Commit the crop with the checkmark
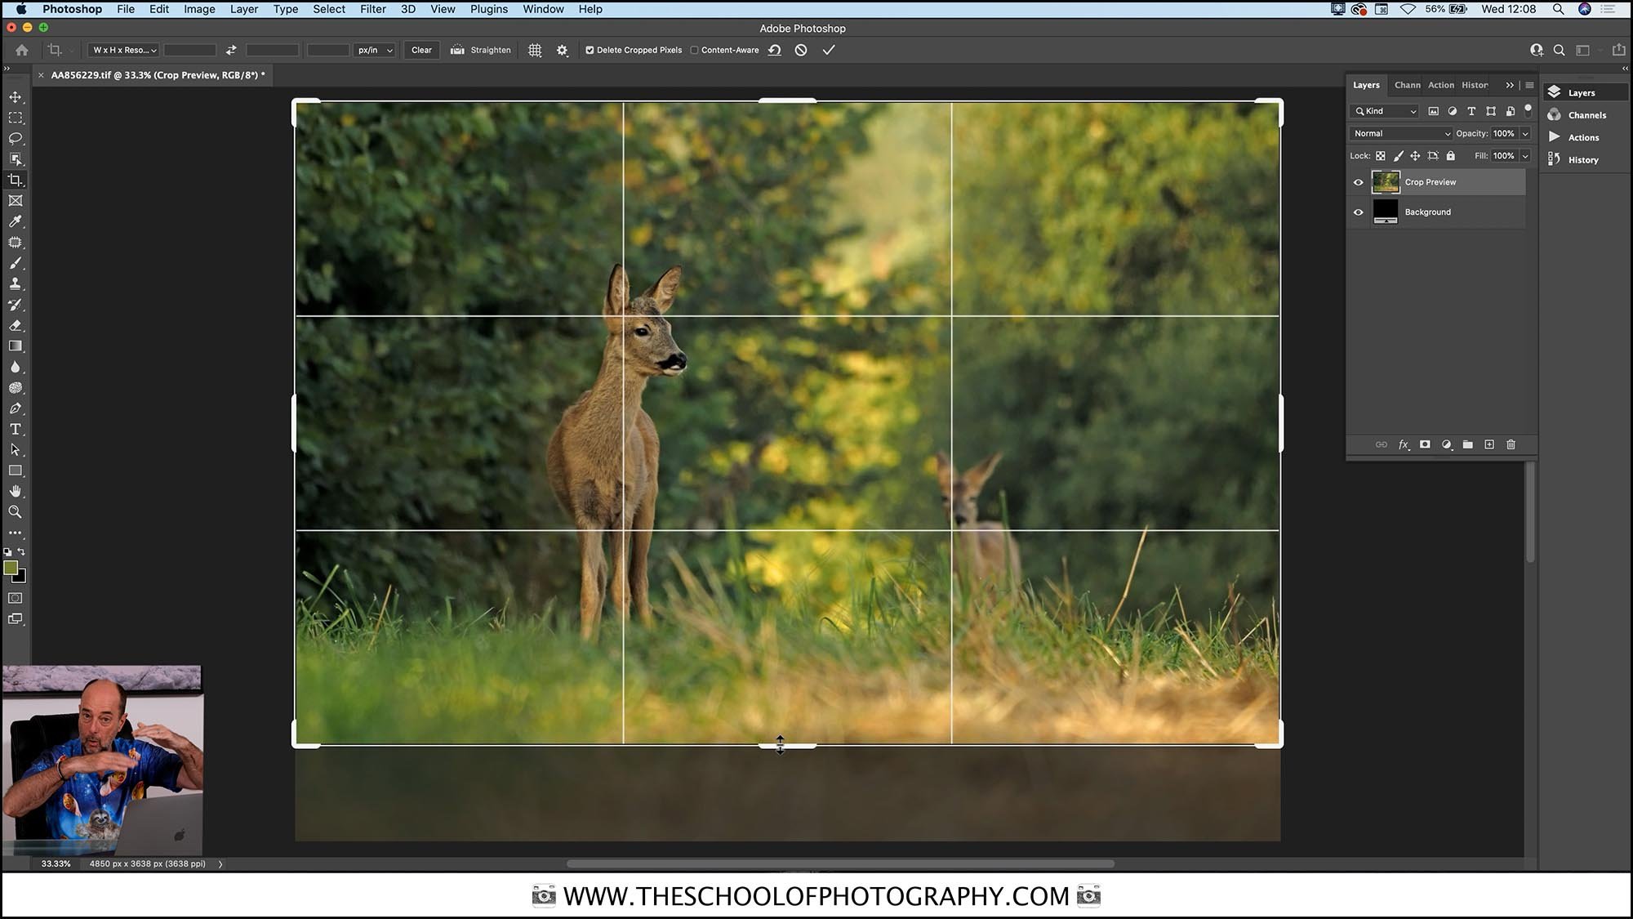The width and height of the screenshot is (1633, 919). pos(829,50)
